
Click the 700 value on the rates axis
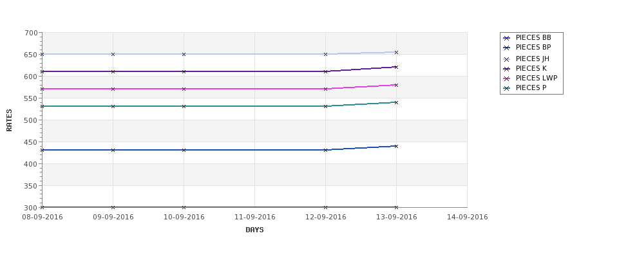32,33
